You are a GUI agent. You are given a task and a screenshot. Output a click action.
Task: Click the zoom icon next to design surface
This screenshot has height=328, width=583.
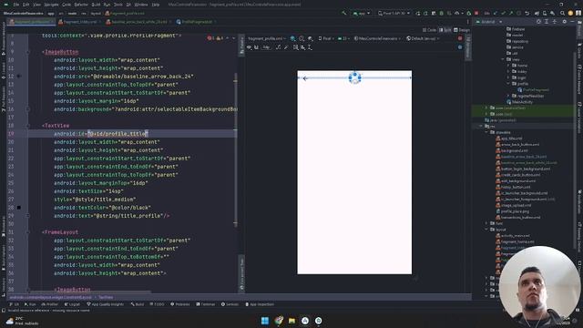pos(302,38)
